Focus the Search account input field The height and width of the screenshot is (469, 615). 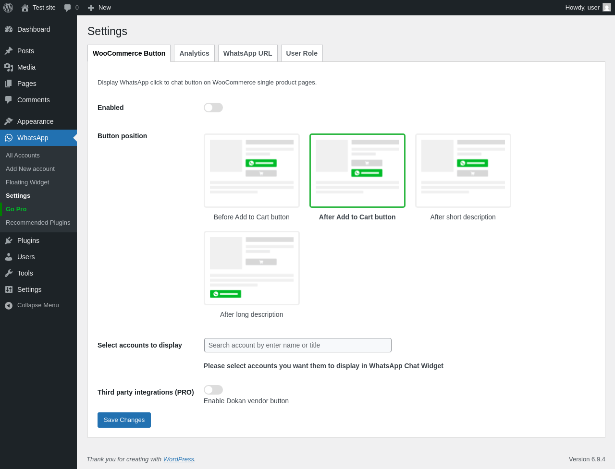click(297, 345)
